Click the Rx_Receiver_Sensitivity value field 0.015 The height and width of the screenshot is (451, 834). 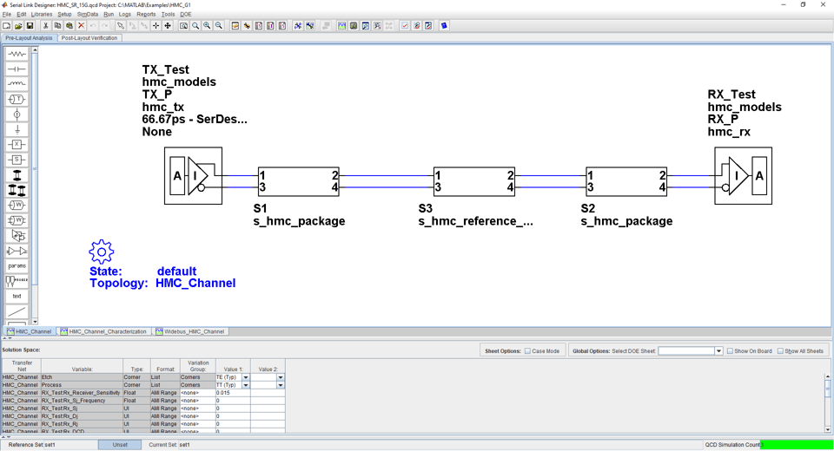[232, 393]
